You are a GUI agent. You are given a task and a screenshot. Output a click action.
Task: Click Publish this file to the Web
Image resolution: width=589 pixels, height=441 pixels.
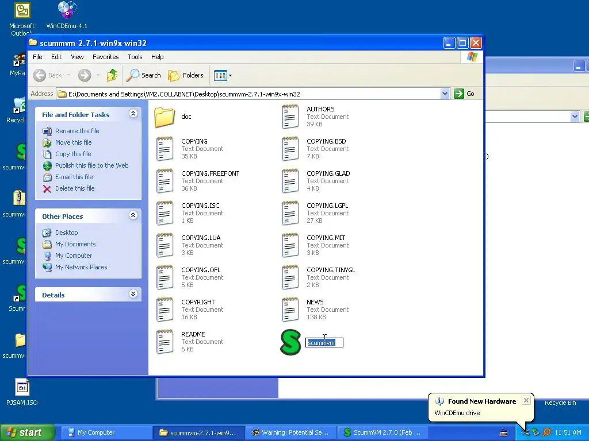(91, 165)
